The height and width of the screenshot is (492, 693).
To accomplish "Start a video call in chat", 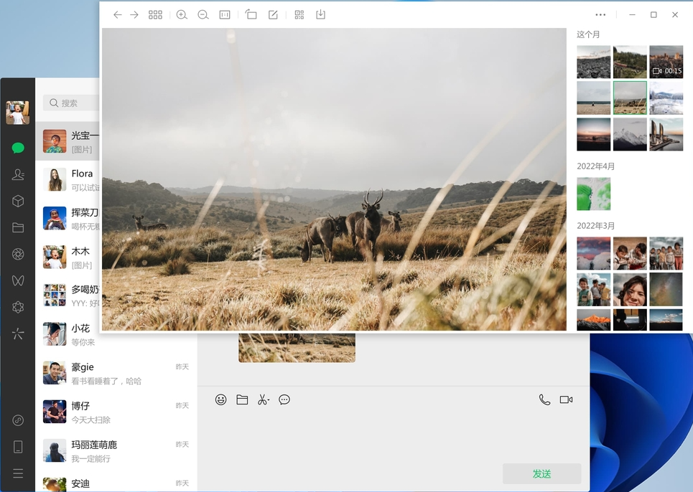I will 566,399.
